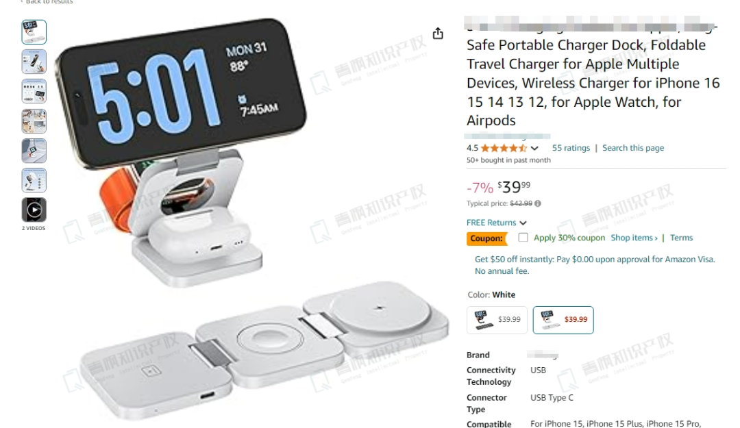The height and width of the screenshot is (428, 740).
Task: Open the coupon Terms link
Action: pos(682,238)
